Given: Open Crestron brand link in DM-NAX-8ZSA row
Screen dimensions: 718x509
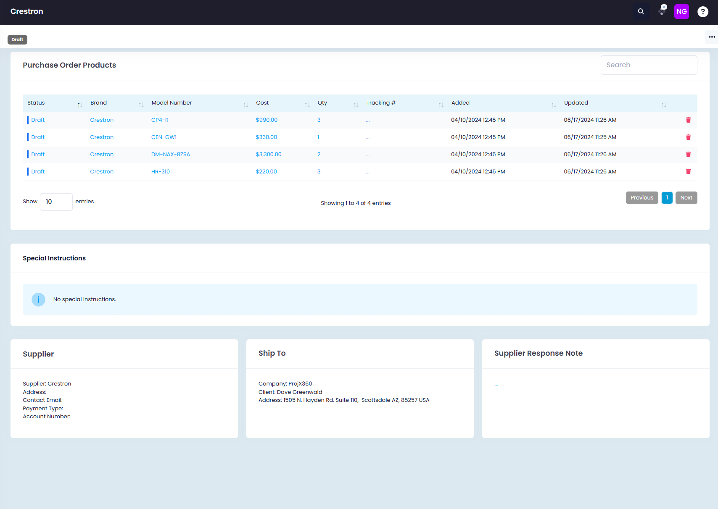Looking at the screenshot, I should pos(102,155).
